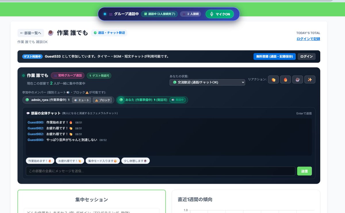Focus the room message input field
345x213 pixels.
coord(160,171)
